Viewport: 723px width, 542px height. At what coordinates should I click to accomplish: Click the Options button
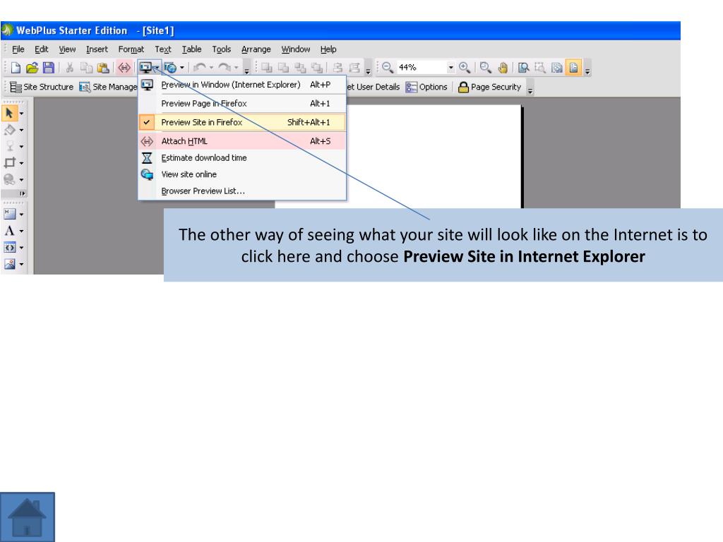coord(426,87)
